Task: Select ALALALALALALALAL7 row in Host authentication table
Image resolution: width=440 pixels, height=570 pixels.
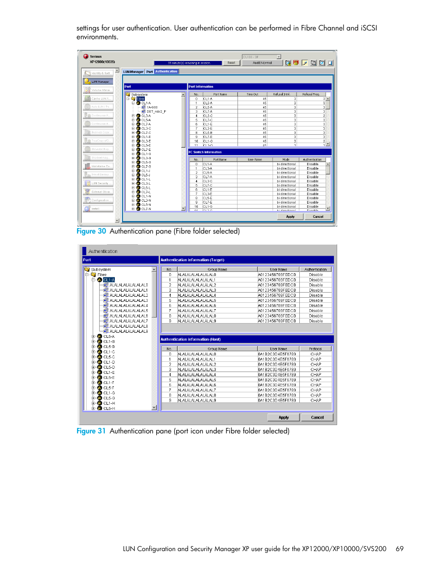Action: [247, 390]
